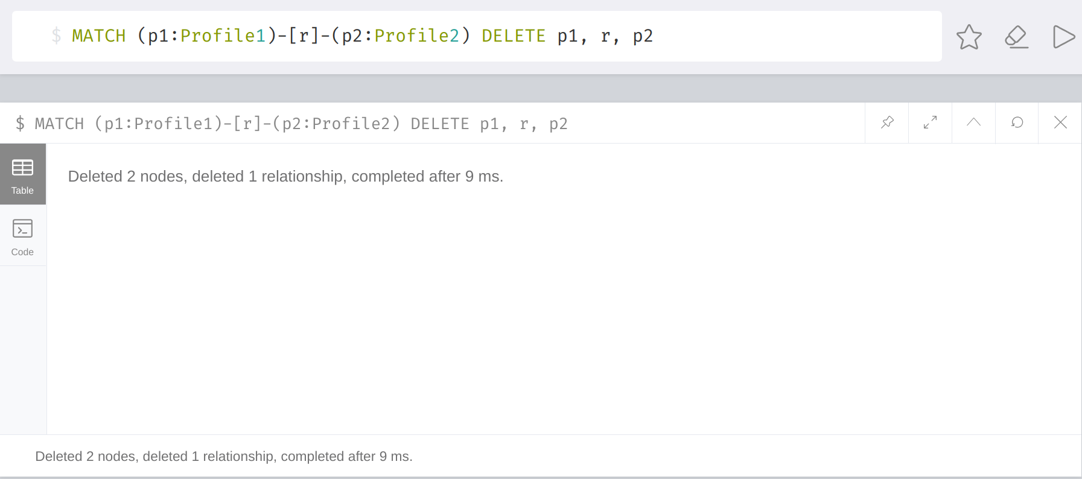Click the Profile2 label in the editor

(417, 36)
